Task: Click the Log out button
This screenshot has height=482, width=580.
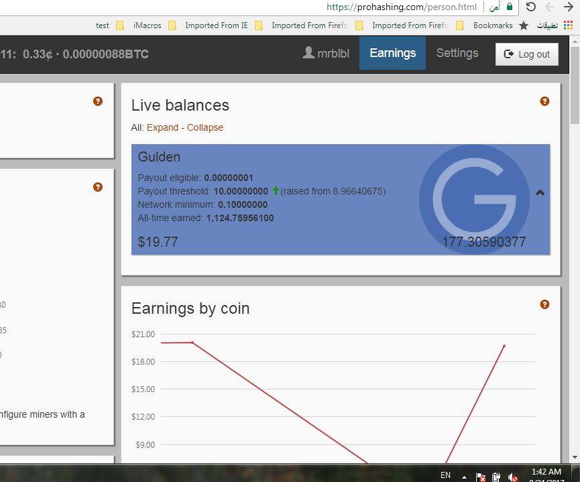Action: click(527, 54)
